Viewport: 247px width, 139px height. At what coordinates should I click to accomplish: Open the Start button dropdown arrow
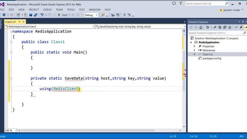pos(69,15)
